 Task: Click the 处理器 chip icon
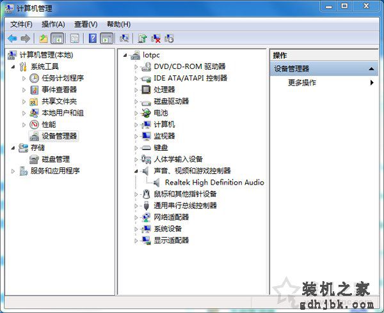click(146, 89)
